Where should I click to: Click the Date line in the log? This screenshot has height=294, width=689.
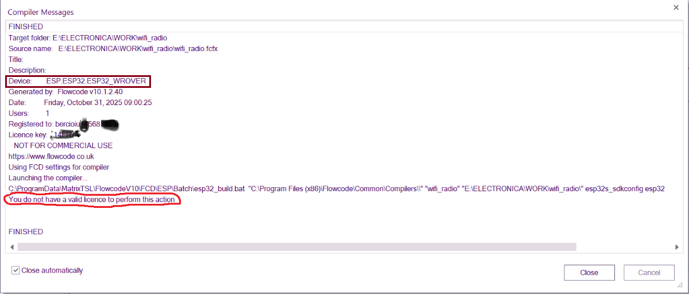point(80,103)
